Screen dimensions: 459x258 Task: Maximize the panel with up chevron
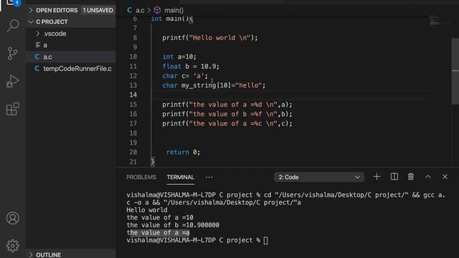coord(427,177)
